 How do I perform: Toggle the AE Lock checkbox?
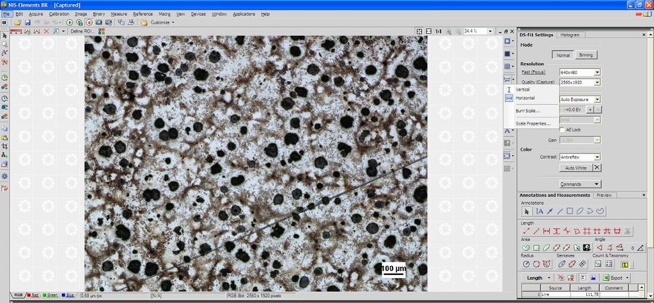(562, 129)
